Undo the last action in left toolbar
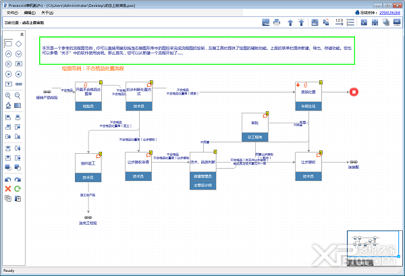Screen dimensions: 405x276 8,180
